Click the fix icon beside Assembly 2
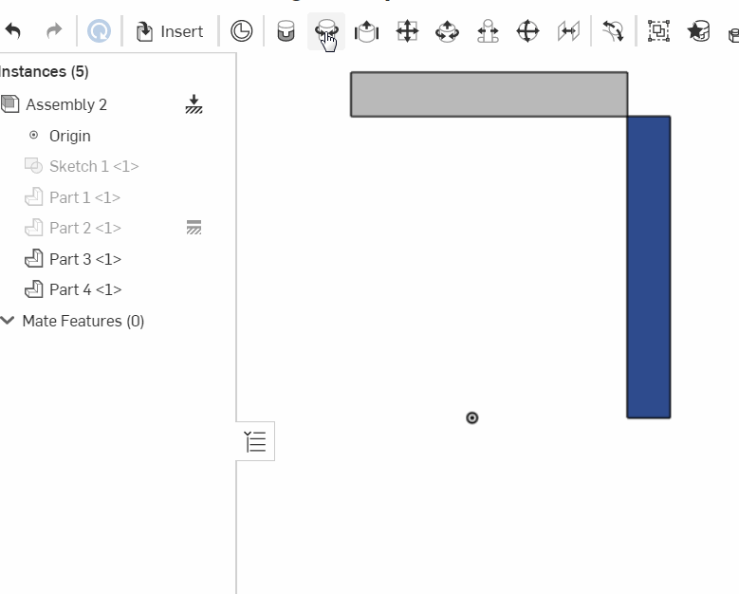The width and height of the screenshot is (739, 594). click(x=194, y=104)
